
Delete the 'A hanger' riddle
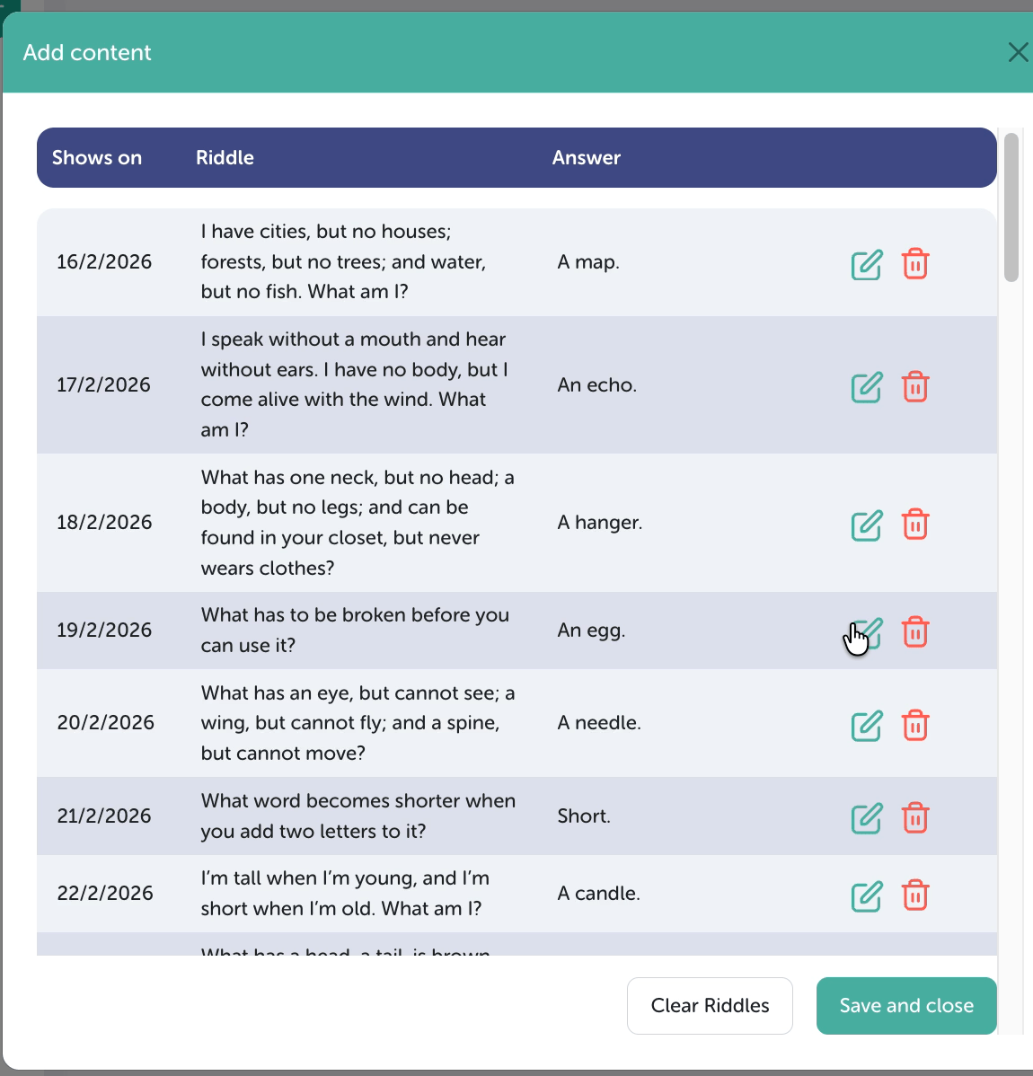pyautogui.click(x=915, y=525)
